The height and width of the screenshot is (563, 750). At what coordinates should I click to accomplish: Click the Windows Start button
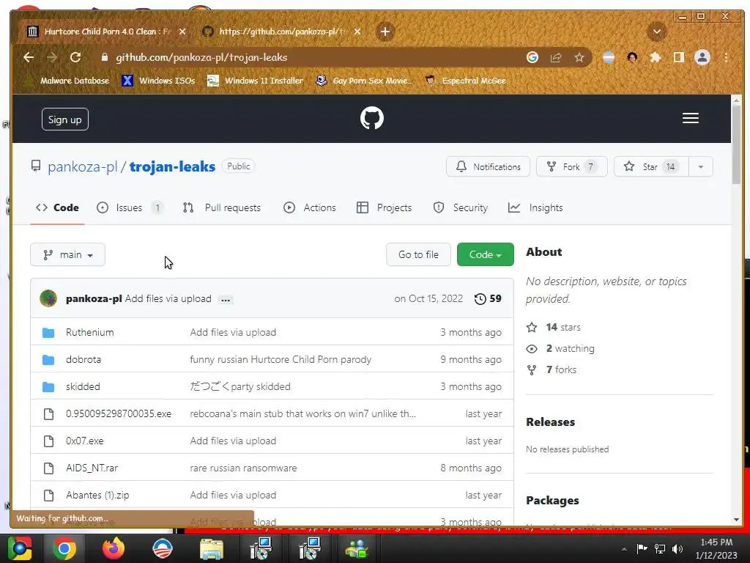click(19, 548)
